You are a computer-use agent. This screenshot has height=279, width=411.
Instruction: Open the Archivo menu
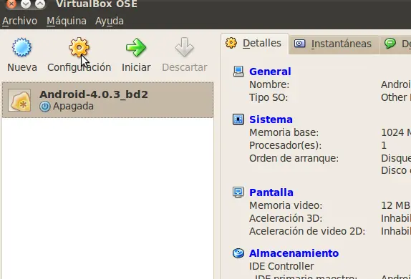[19, 21]
